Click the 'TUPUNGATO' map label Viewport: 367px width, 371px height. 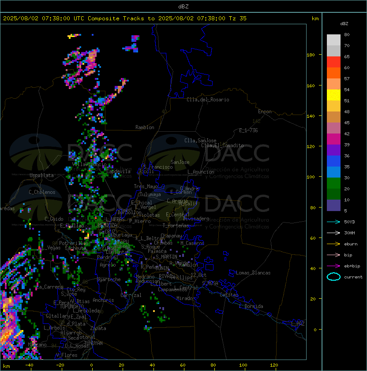pyautogui.click(x=71, y=306)
